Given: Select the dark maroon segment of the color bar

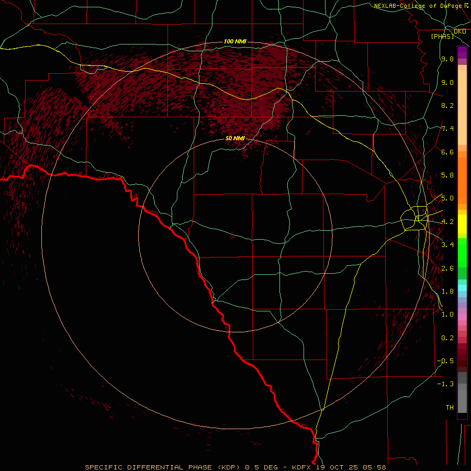Looking at the screenshot, I should [x=462, y=358].
